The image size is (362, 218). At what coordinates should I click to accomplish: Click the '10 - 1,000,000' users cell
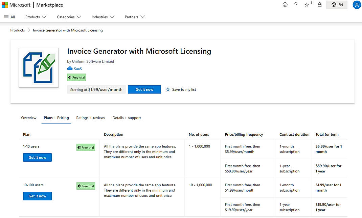(200, 185)
